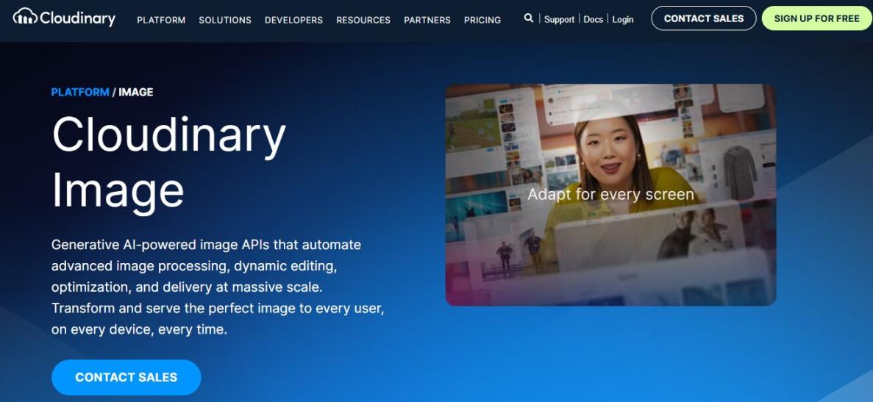This screenshot has height=402, width=873.
Task: Click the SIGN UP FOR FREE button
Action: coord(816,18)
